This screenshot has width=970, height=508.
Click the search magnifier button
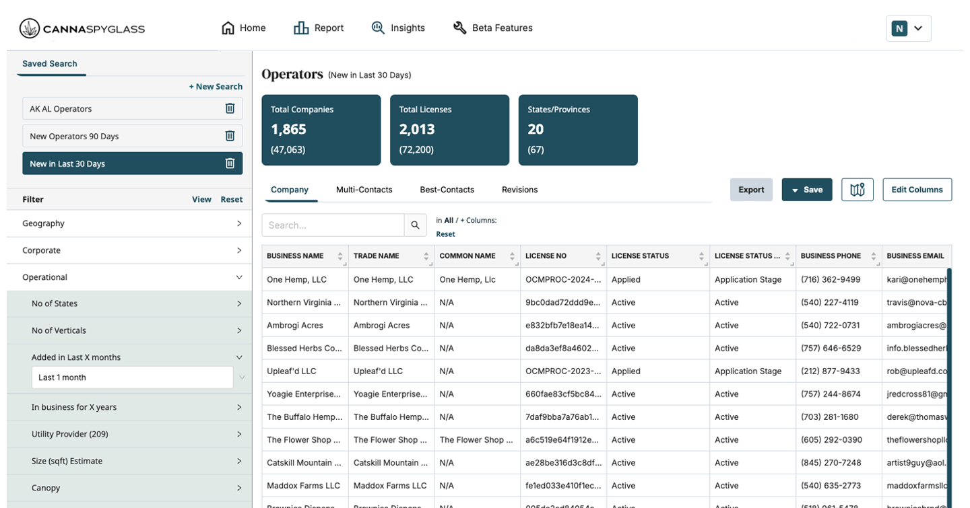tap(416, 225)
